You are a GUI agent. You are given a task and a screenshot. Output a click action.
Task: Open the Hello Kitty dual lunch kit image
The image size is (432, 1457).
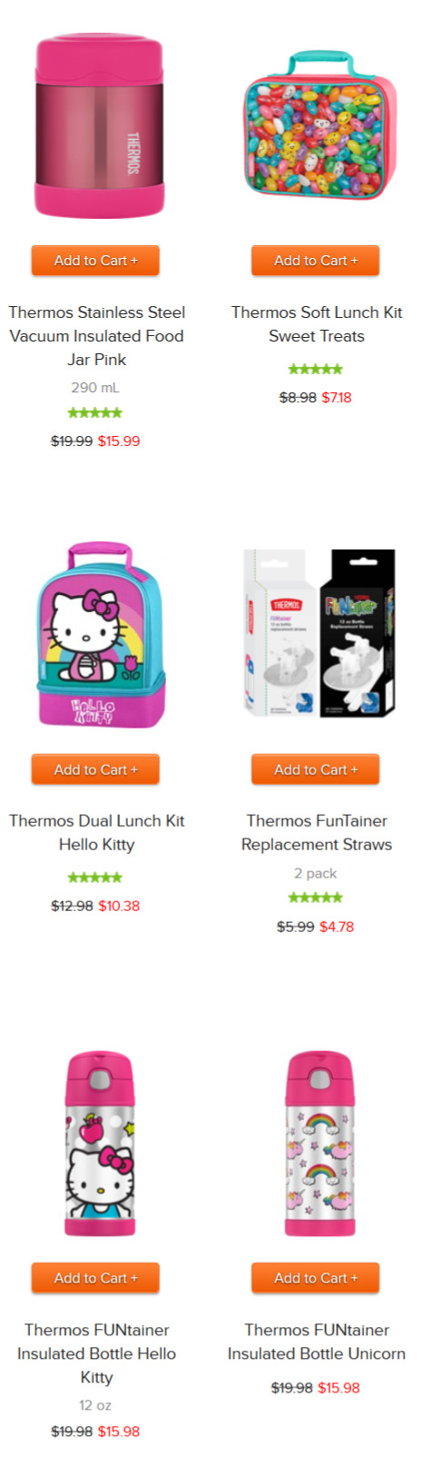102,635
